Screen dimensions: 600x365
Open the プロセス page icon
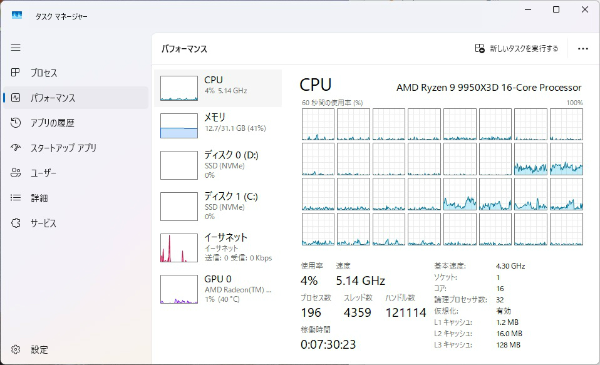[x=16, y=73]
